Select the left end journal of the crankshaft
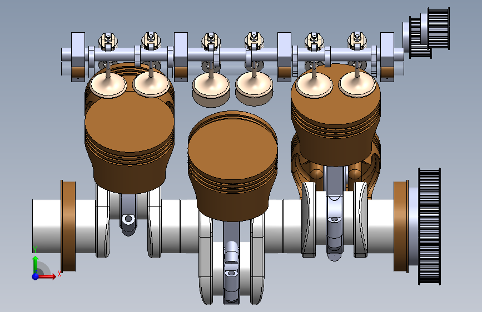Screen dimensions: 482x312 [x=46, y=227]
